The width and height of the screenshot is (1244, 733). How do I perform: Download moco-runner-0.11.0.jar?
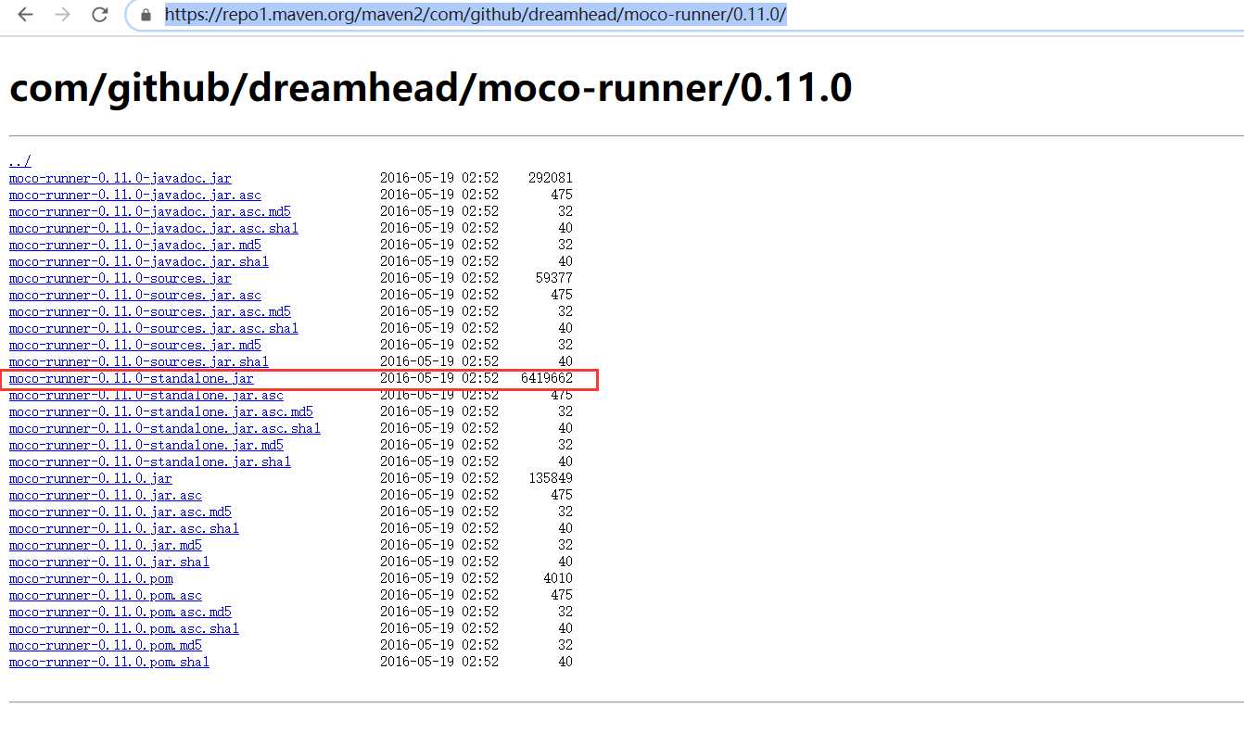[91, 478]
